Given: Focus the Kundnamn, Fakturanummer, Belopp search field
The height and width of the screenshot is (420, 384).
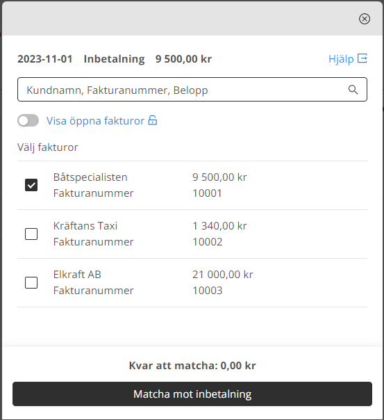Looking at the screenshot, I should pyautogui.click(x=192, y=90).
